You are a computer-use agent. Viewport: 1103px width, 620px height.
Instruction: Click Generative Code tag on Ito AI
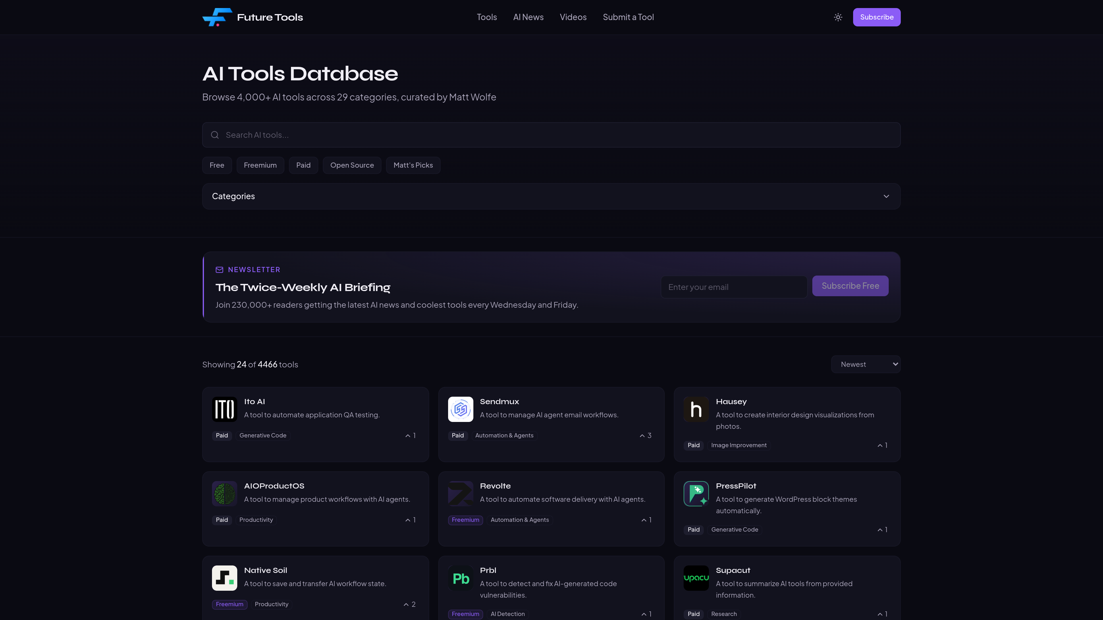(x=263, y=436)
